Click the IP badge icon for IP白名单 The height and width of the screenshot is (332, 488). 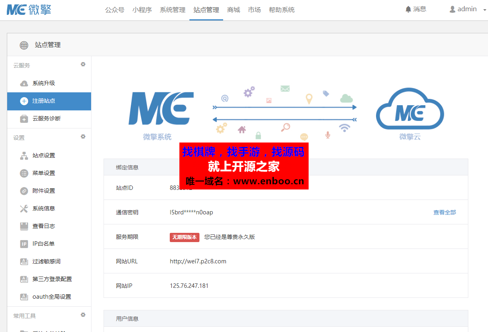[x=24, y=244]
